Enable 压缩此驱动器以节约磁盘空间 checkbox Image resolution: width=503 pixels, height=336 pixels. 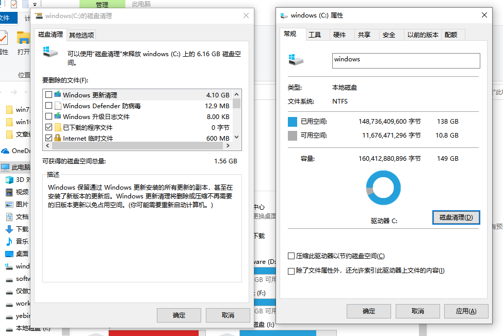291,256
